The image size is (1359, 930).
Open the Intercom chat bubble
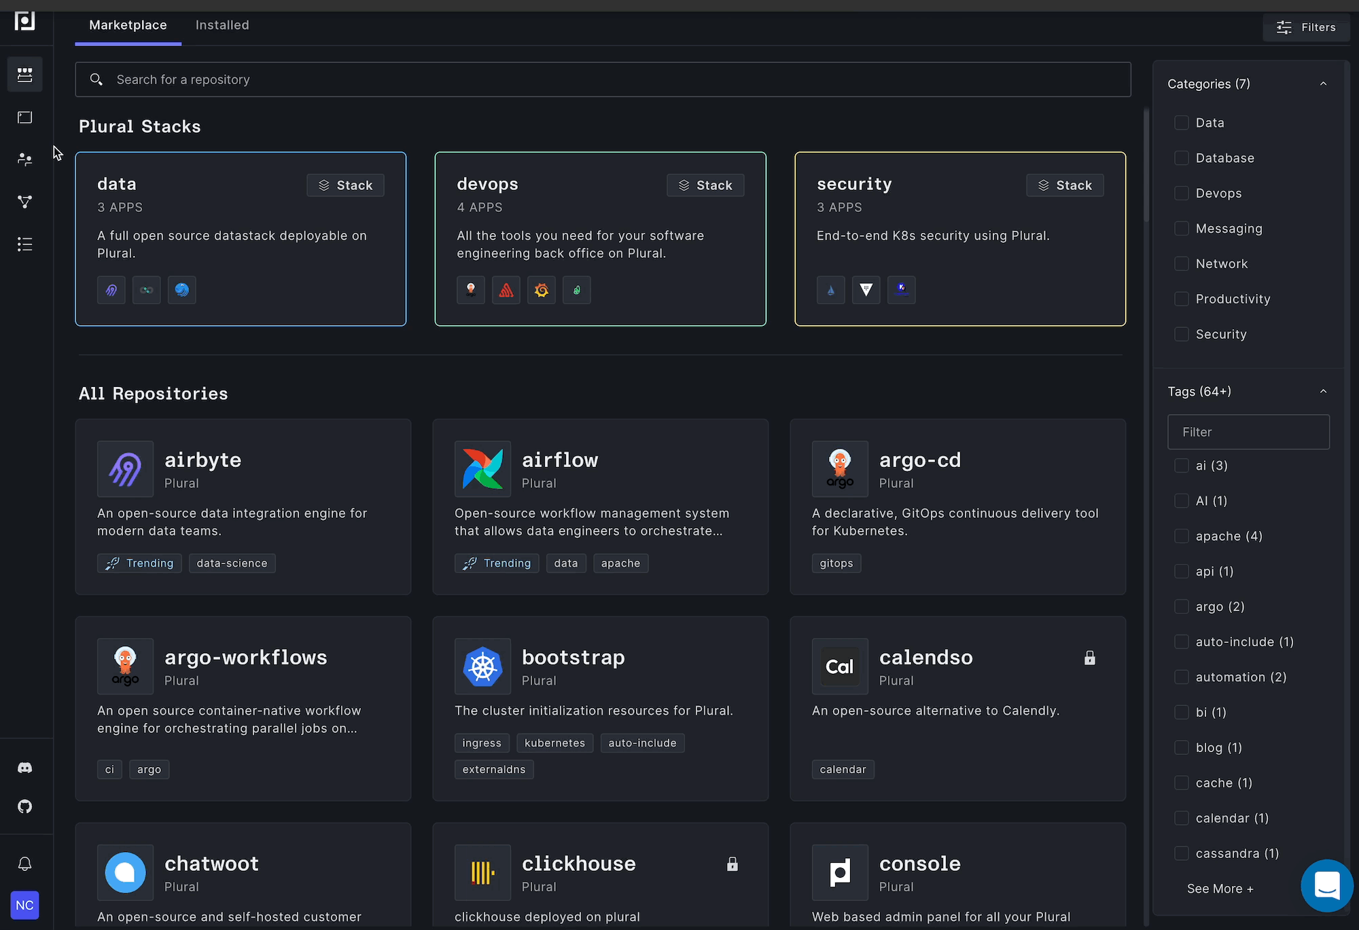click(1326, 886)
